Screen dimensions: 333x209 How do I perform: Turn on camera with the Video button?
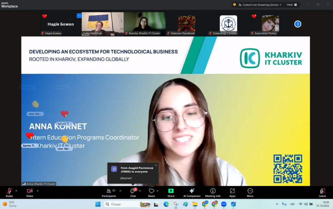coord(30,191)
